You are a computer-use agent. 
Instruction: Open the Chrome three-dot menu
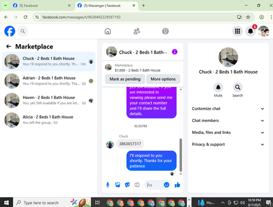[271, 17]
